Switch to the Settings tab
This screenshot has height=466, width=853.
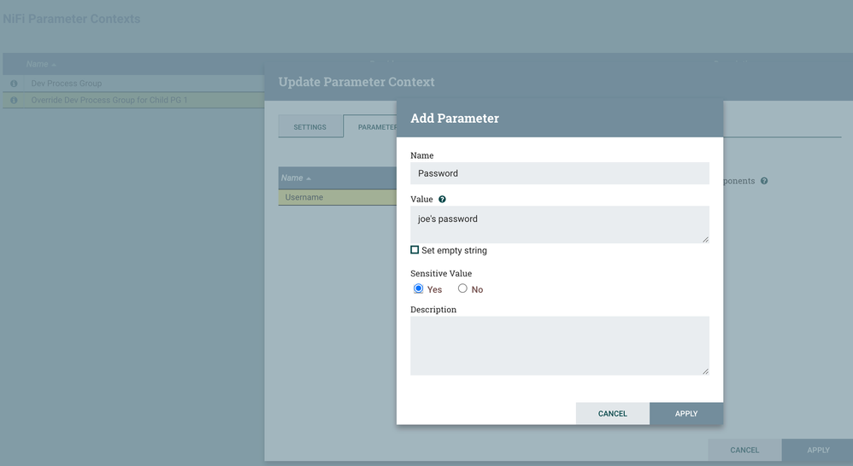pyautogui.click(x=309, y=127)
